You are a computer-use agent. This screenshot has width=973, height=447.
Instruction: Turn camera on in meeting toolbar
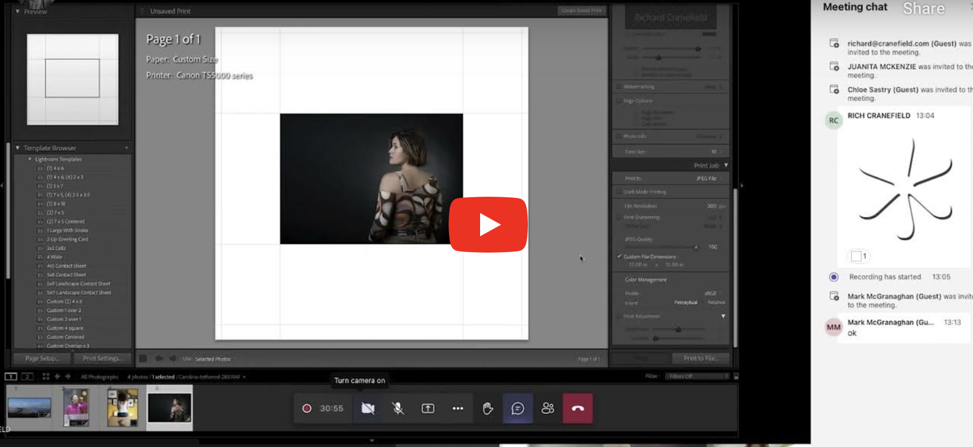point(368,409)
